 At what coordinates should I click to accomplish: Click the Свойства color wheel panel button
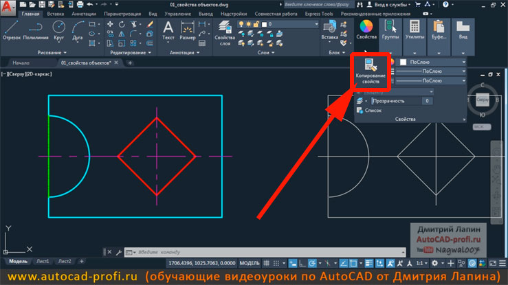point(366,30)
